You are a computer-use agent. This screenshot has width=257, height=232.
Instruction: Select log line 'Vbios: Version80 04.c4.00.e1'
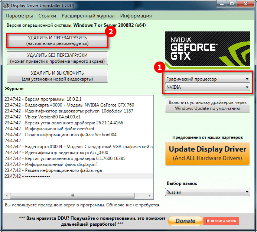coord(78,117)
